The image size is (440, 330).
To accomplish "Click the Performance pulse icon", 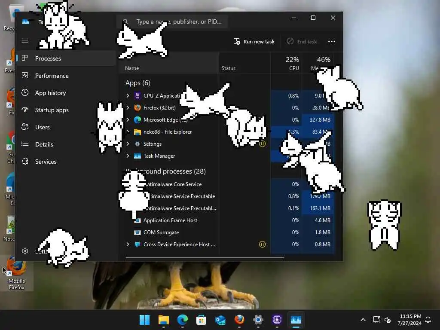I will click(x=24, y=75).
